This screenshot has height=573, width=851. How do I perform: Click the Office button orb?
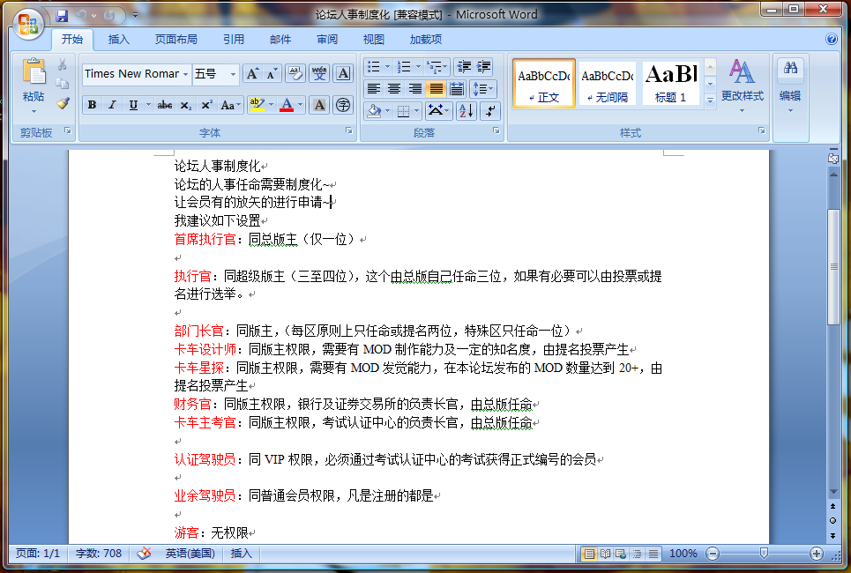pyautogui.click(x=28, y=24)
